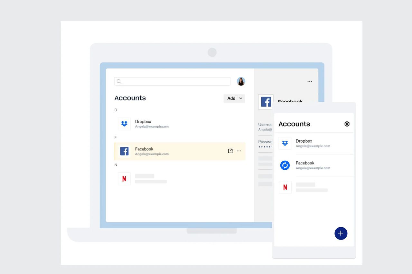
Task: Open the Facebook account in a new window
Action: 230,151
